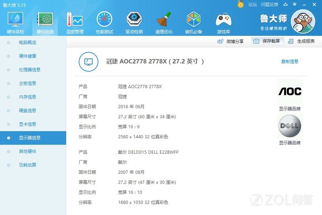Click the round monitor icon beside the title

coord(89,62)
